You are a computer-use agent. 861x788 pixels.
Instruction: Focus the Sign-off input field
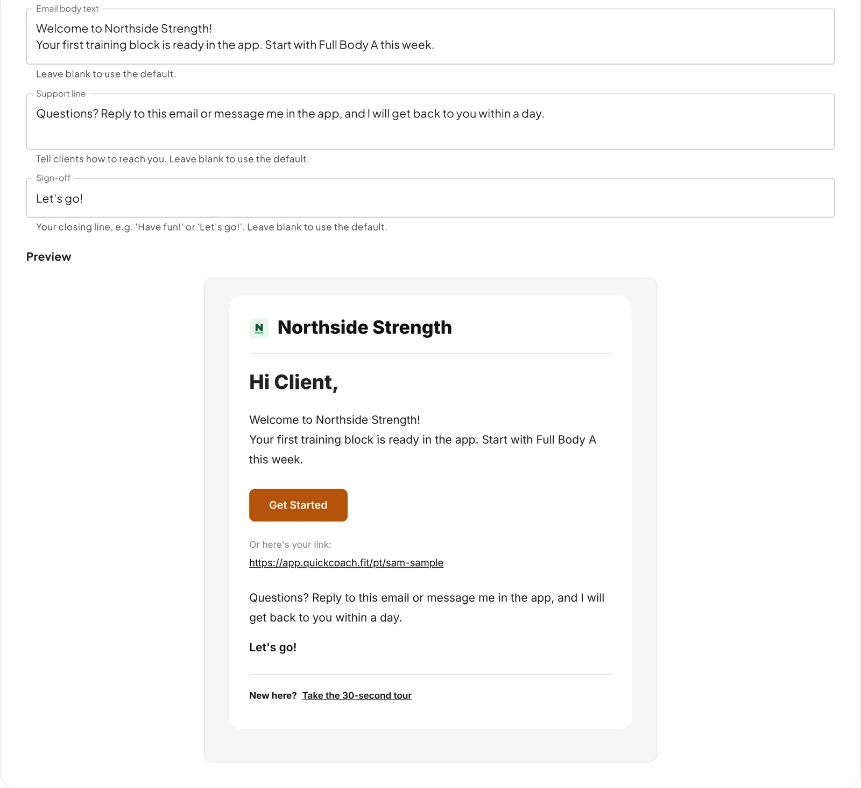tap(430, 198)
